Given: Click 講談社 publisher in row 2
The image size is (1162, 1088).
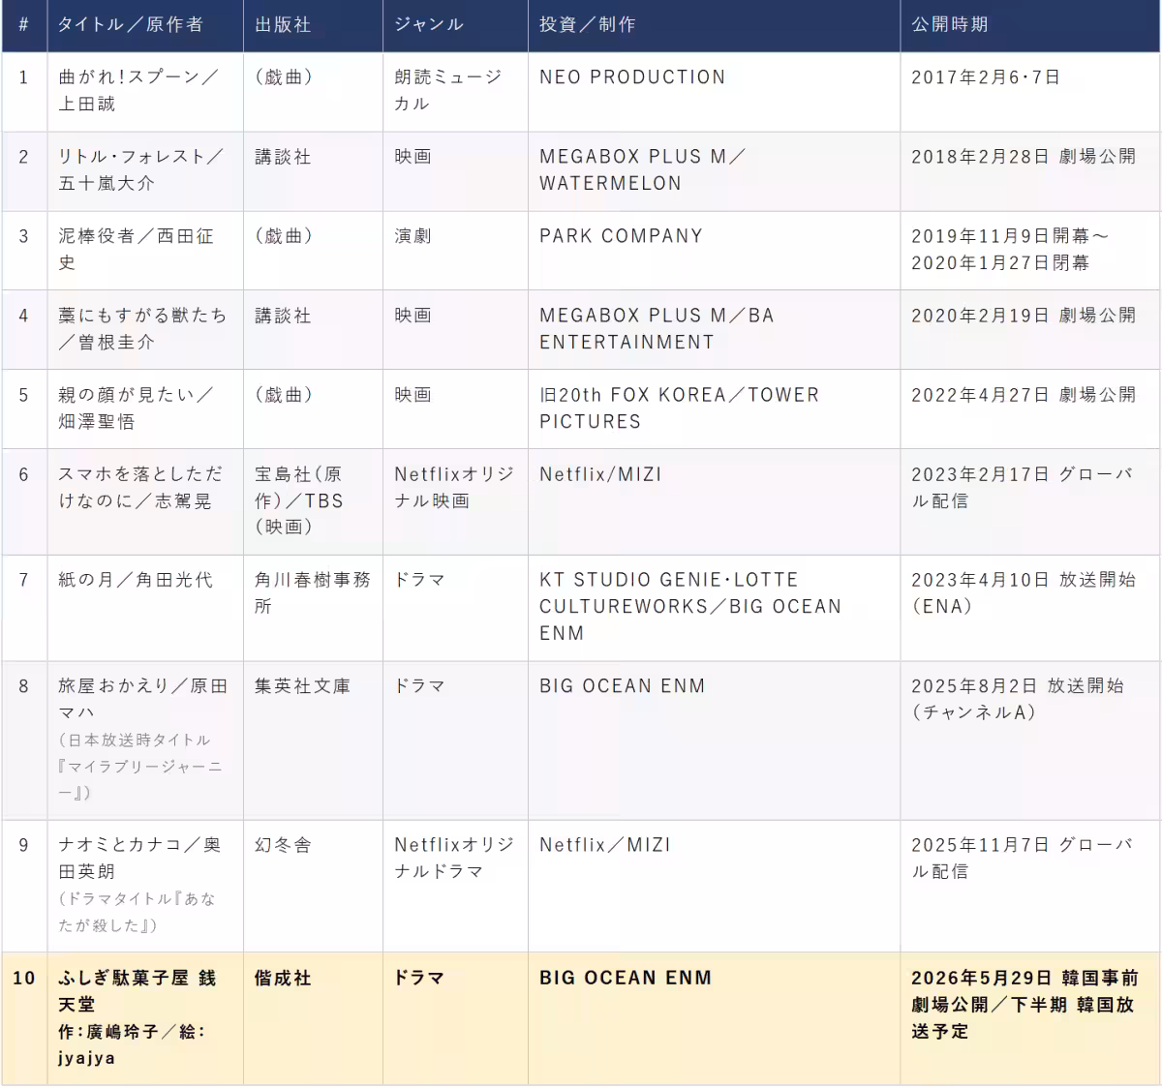Looking at the screenshot, I should click(x=283, y=157).
